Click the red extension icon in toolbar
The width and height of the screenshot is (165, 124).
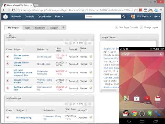coord(140,10)
